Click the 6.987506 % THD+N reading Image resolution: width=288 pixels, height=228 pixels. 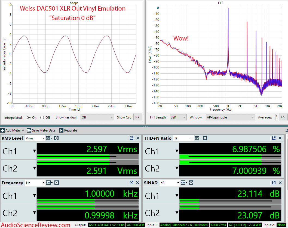point(256,149)
